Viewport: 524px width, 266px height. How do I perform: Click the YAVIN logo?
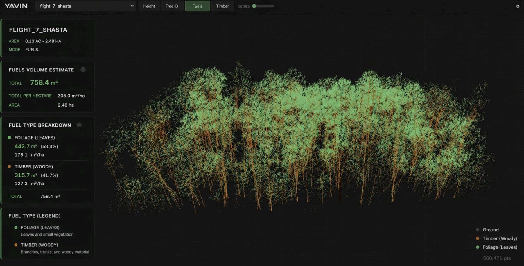click(x=16, y=6)
